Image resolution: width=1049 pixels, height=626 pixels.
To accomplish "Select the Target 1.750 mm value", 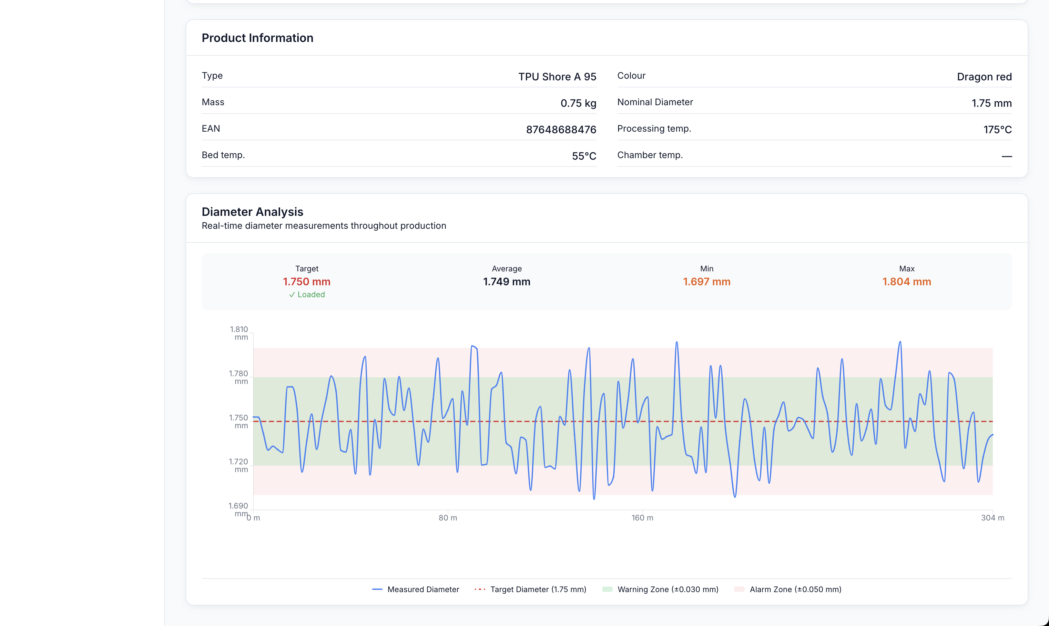I will pos(306,282).
